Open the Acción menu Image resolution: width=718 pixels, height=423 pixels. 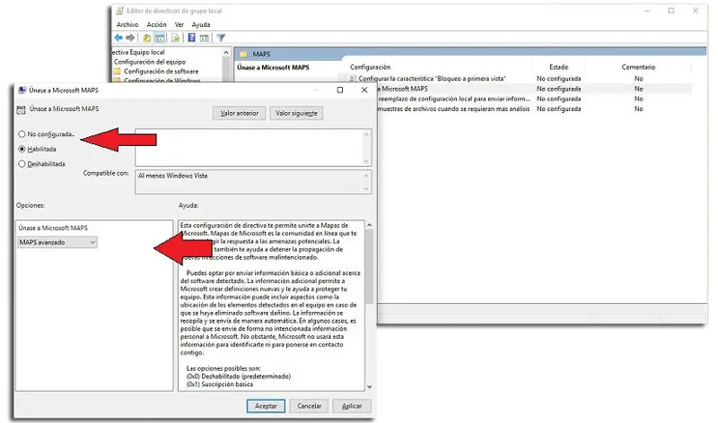coord(156,25)
